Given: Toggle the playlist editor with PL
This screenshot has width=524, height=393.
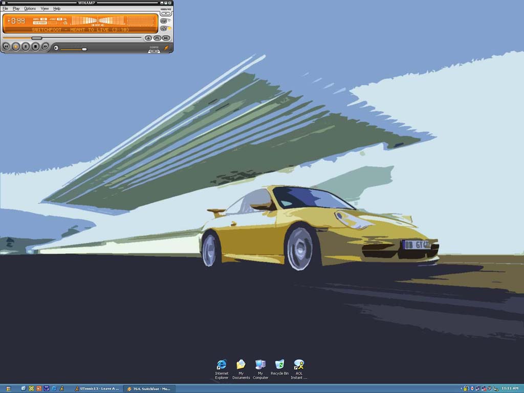Looking at the screenshot, I should click(x=157, y=38).
